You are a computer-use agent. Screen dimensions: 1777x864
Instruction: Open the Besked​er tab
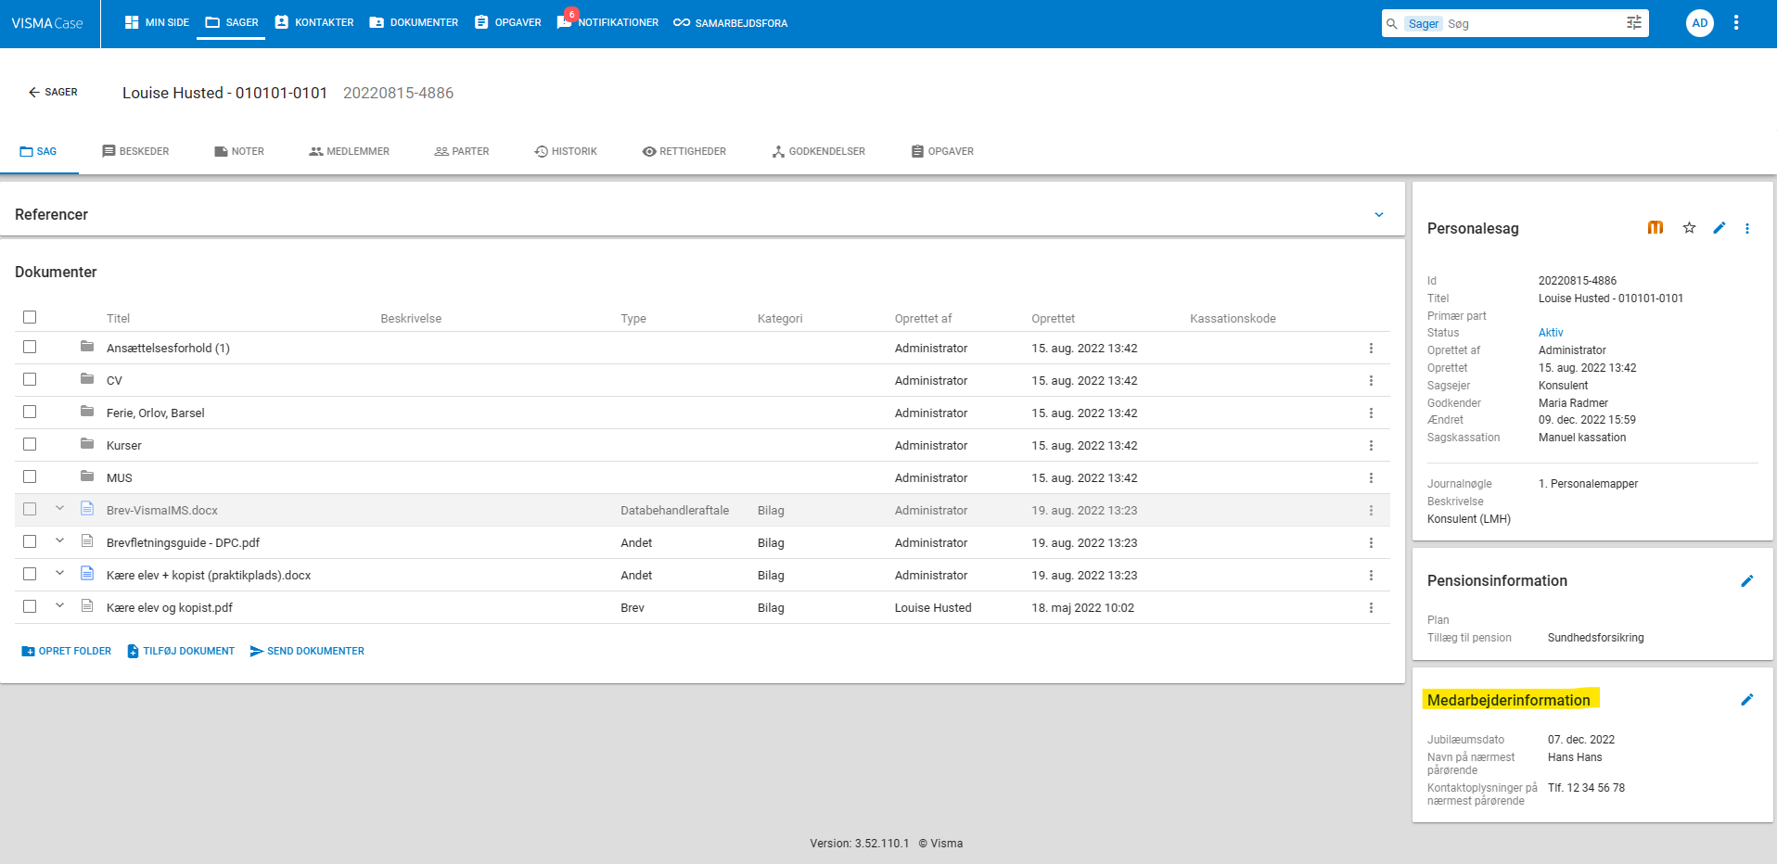135,151
